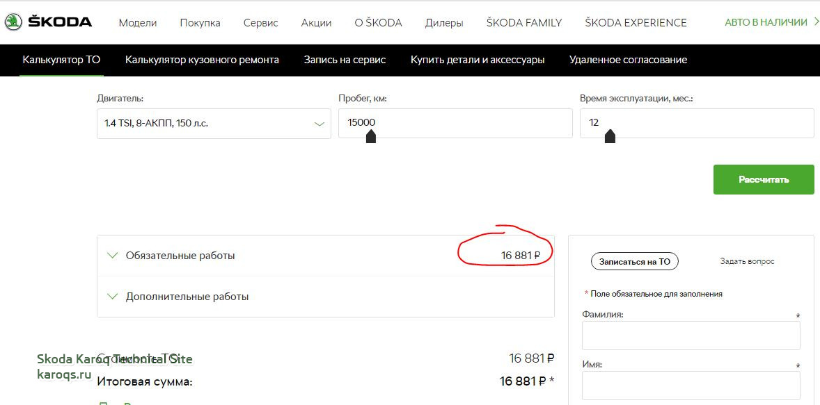Click the Итоговая сумма label

[x=145, y=382]
